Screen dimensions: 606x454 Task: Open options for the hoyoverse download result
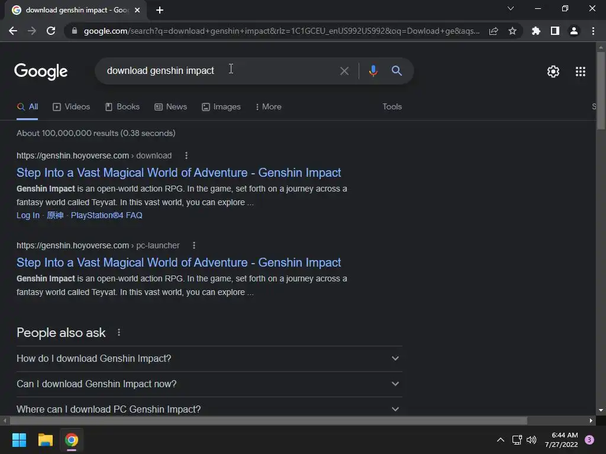186,155
